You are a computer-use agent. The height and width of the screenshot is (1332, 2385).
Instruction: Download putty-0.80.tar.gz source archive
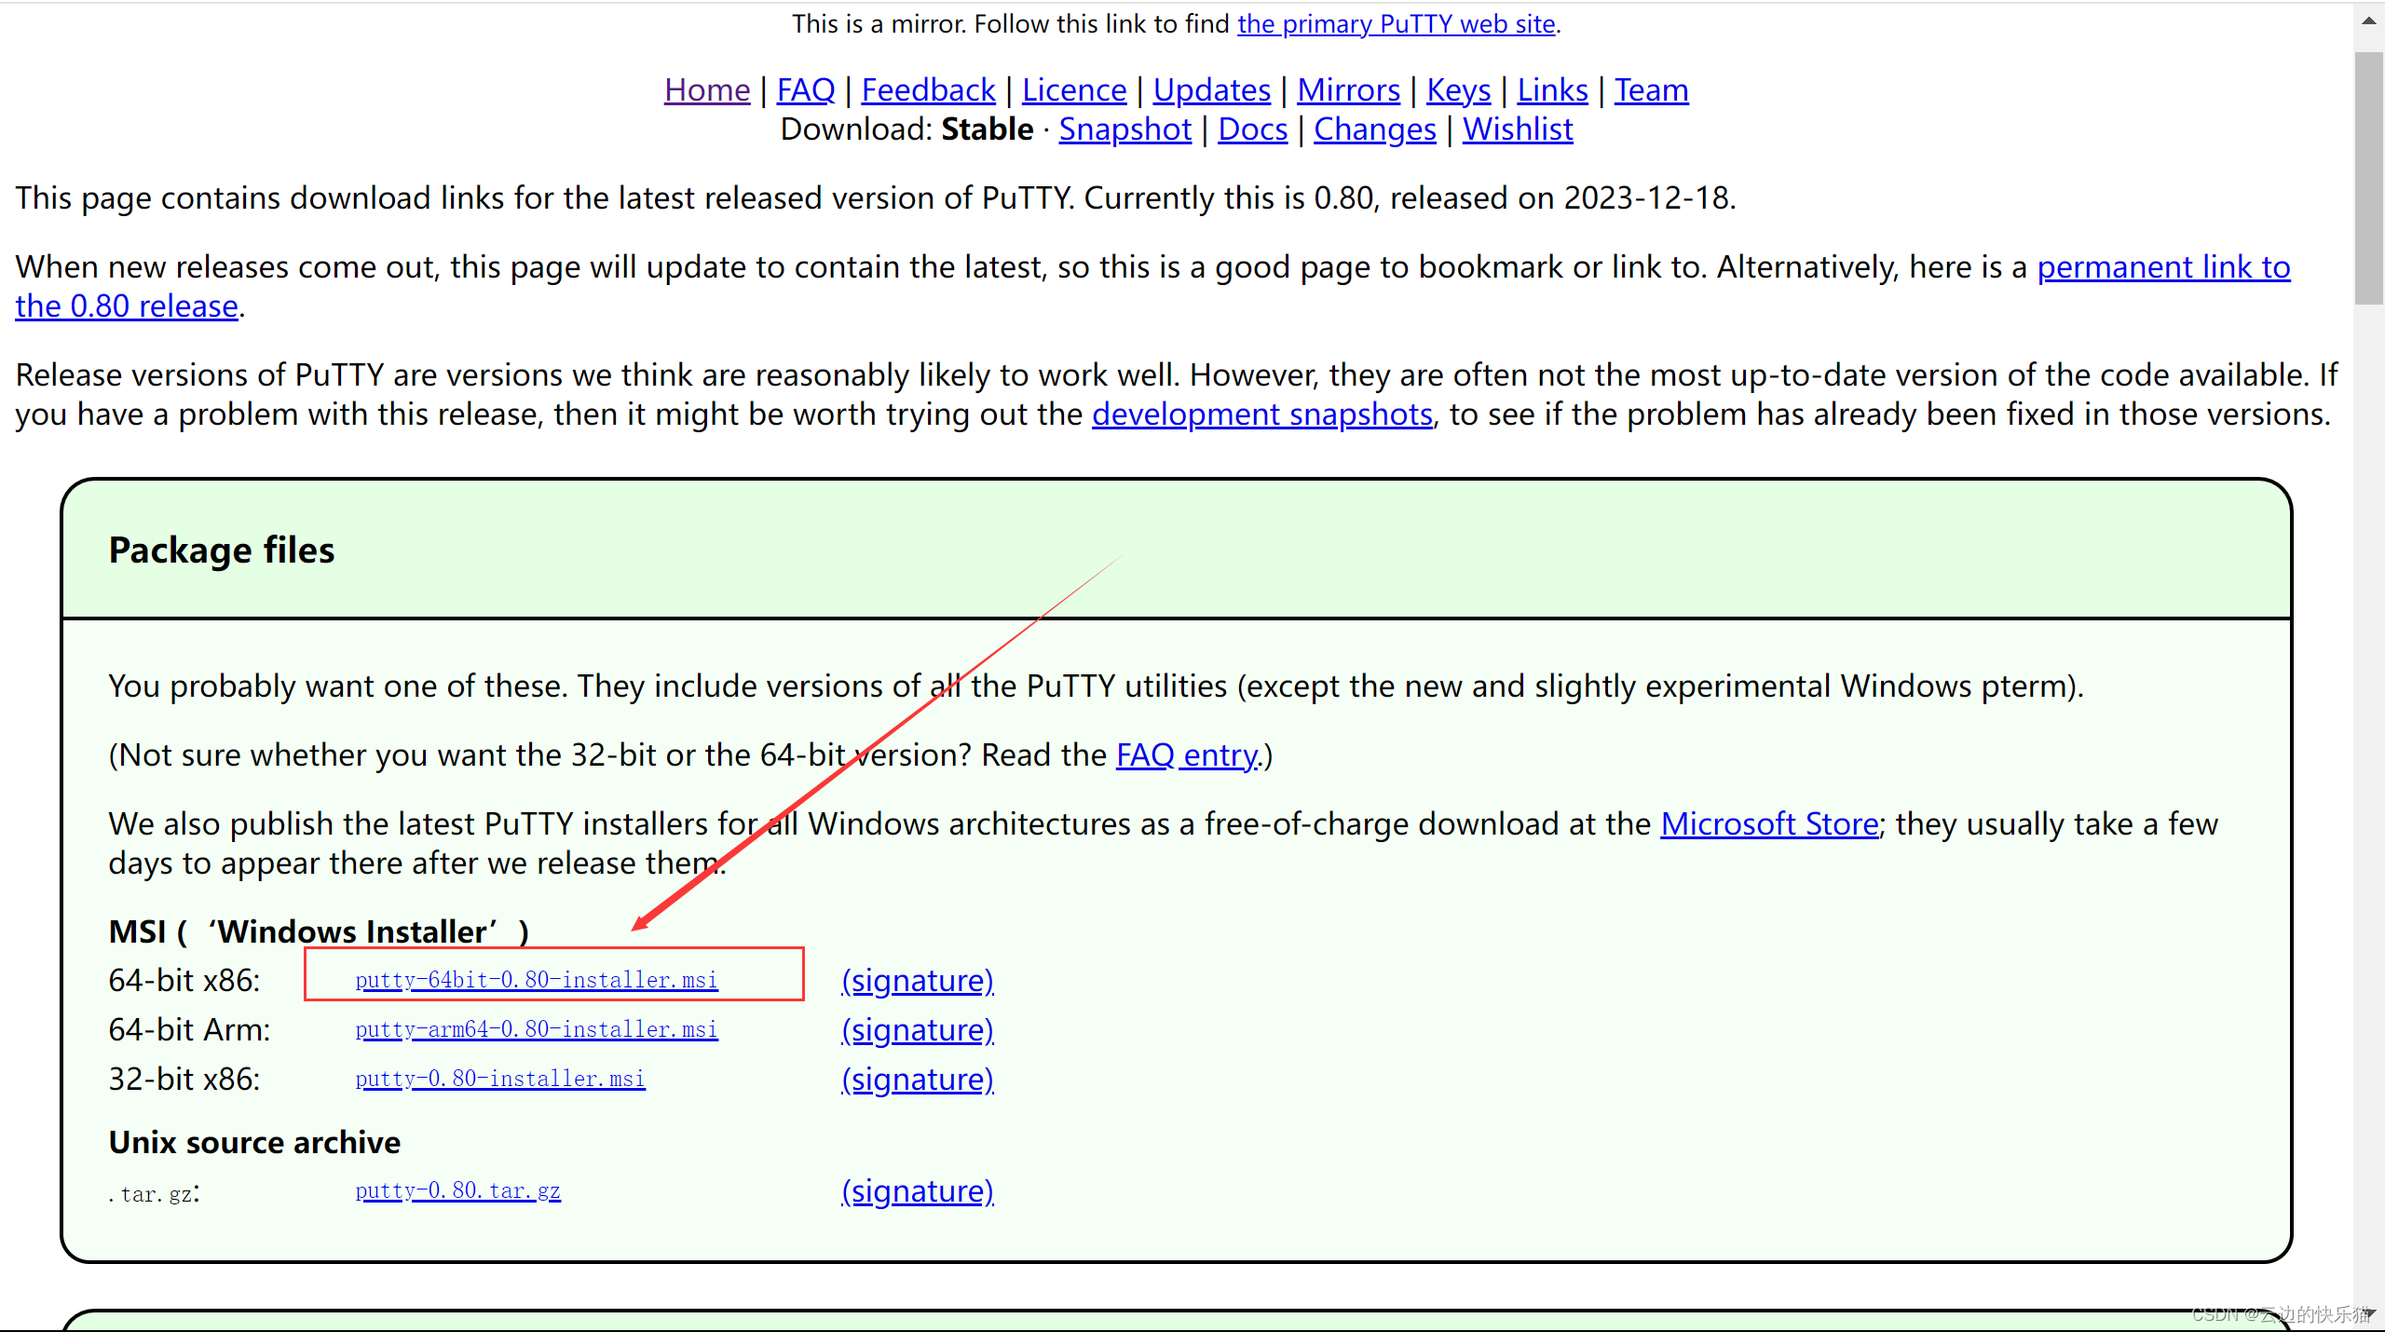pos(458,1190)
